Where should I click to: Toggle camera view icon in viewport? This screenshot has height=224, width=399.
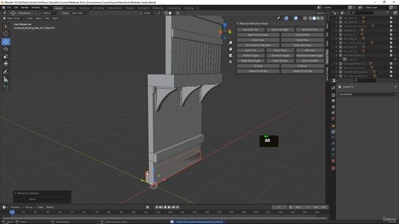[230, 55]
